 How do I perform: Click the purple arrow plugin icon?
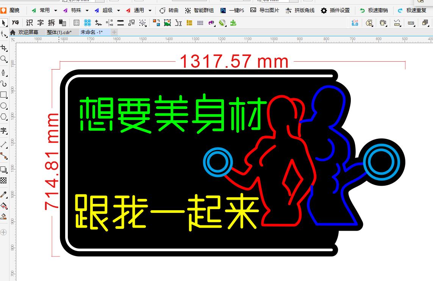coord(211,23)
